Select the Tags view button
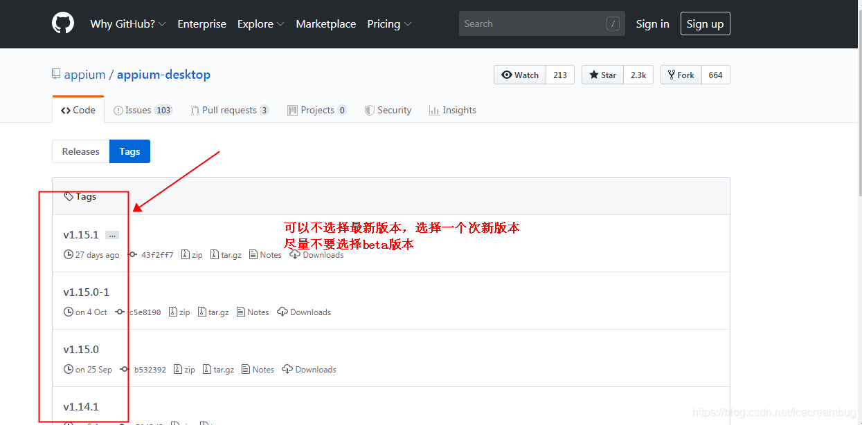This screenshot has width=862, height=425. pyautogui.click(x=129, y=151)
